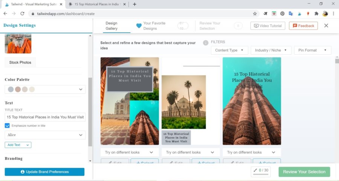Toggle the Review Your Selection counter

coord(238,26)
